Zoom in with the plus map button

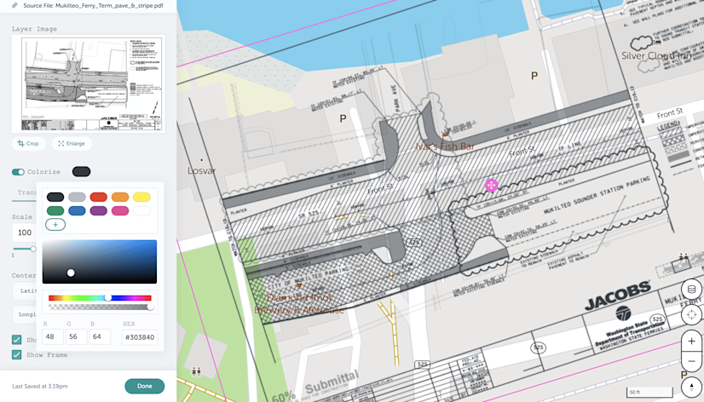click(x=691, y=342)
